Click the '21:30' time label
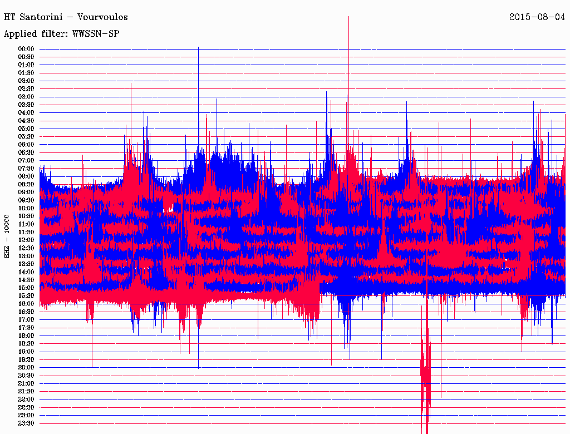Image resolution: width=570 pixels, height=434 pixels. click(x=26, y=392)
